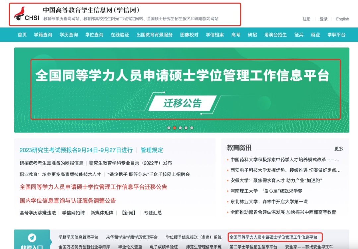Open 国内学位信息查询与认证服务调整公告 link
This screenshot has height=249, width=358.
point(68,201)
